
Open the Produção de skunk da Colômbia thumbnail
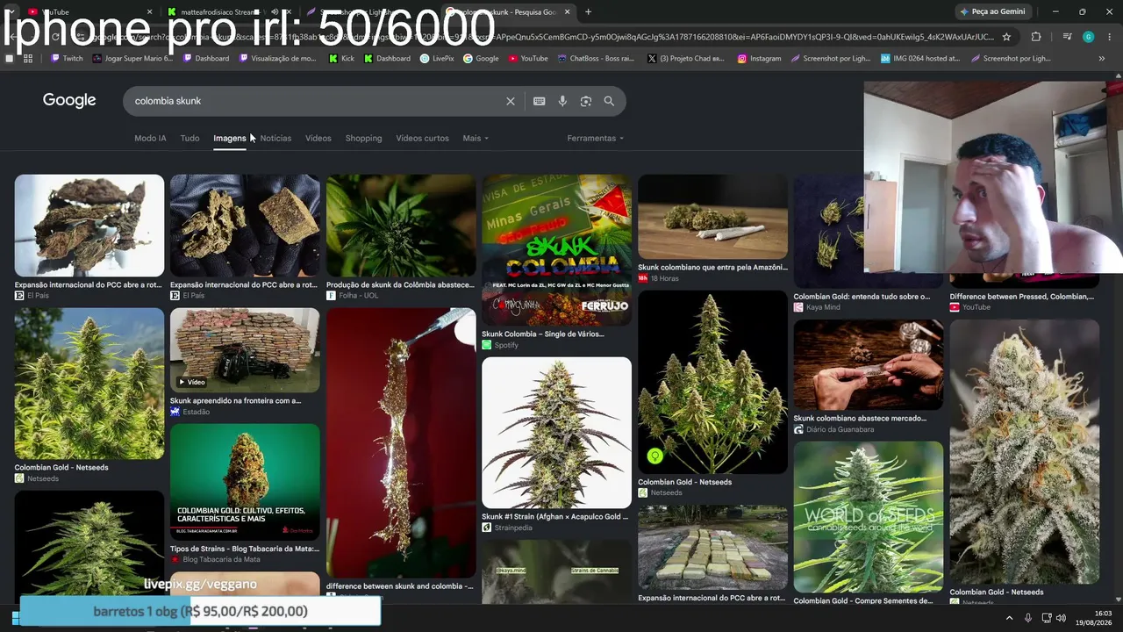pos(401,226)
